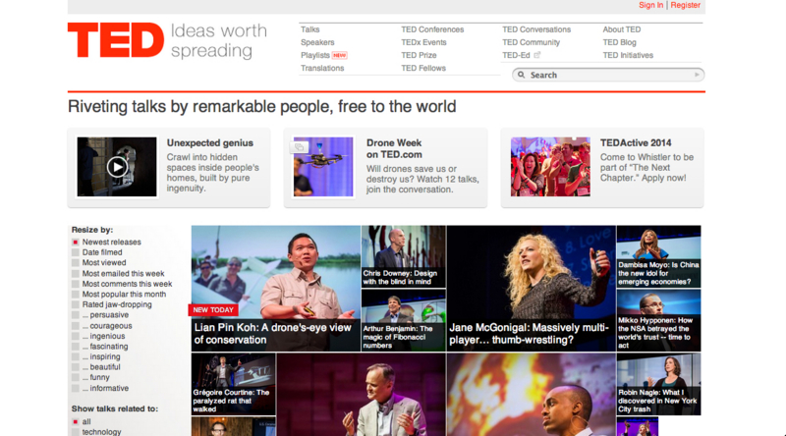Select the ingenious rating option
This screenshot has height=436, width=786.
coord(76,336)
